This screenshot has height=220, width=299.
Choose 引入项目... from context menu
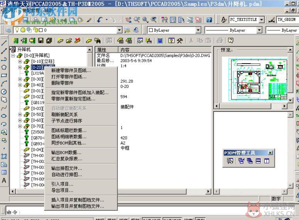81,184
